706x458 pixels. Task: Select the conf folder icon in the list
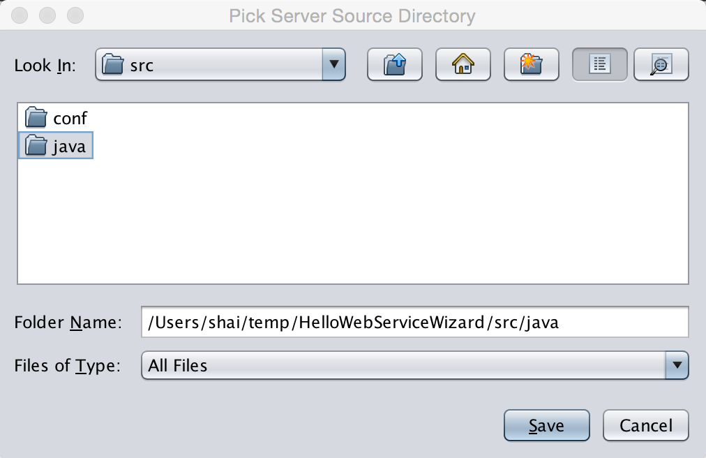(36, 117)
